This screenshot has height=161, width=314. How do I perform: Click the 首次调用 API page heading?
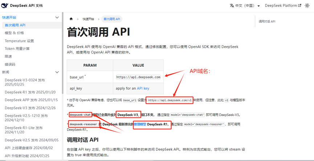click(x=98, y=32)
